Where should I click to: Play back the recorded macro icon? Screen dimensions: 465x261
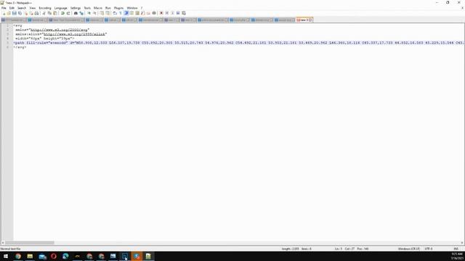click(x=173, y=13)
